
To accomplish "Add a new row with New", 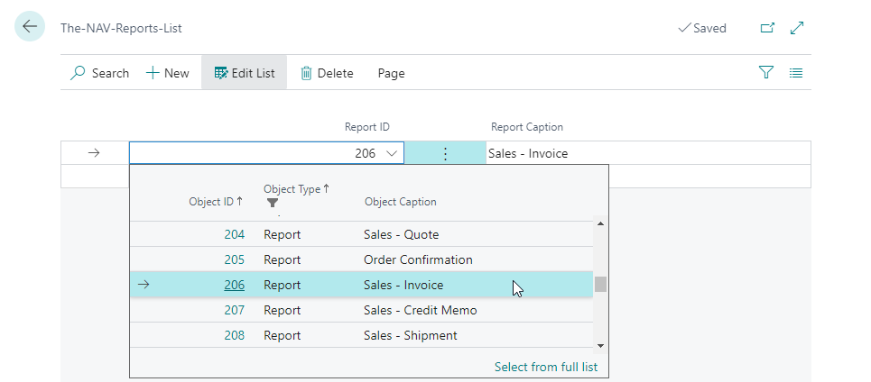I will click(168, 73).
